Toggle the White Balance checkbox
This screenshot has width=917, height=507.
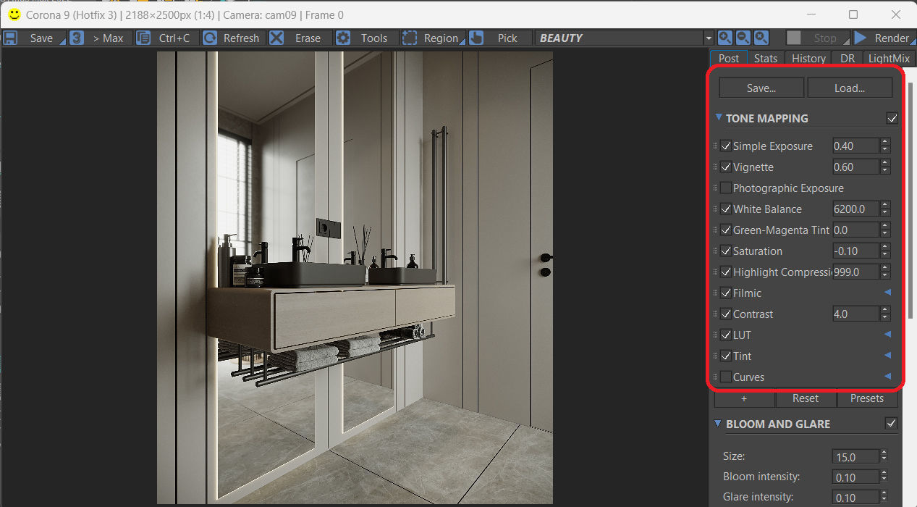click(726, 209)
